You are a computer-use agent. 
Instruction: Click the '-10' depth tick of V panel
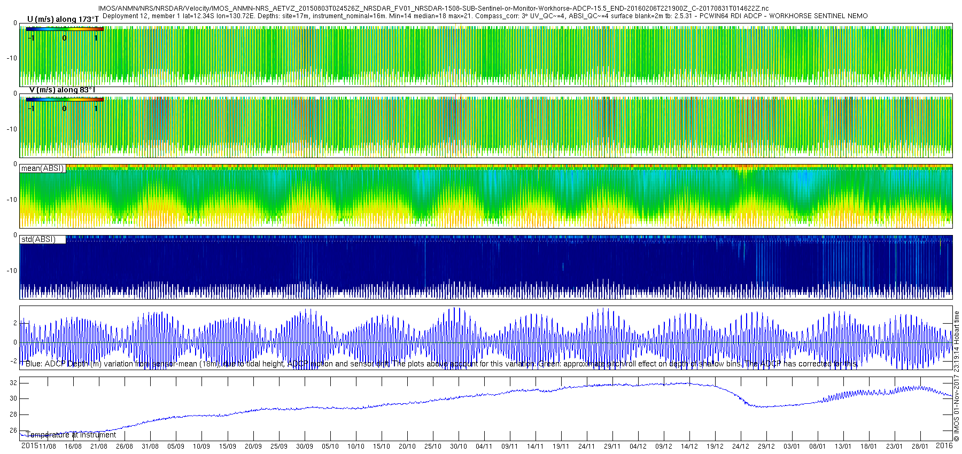coord(12,129)
